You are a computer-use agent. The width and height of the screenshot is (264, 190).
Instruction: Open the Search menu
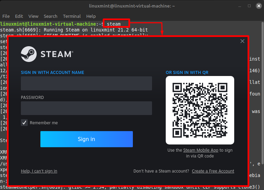50,16
